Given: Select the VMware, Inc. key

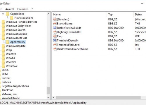Looking at the screenshot, I should coord(9,94).
